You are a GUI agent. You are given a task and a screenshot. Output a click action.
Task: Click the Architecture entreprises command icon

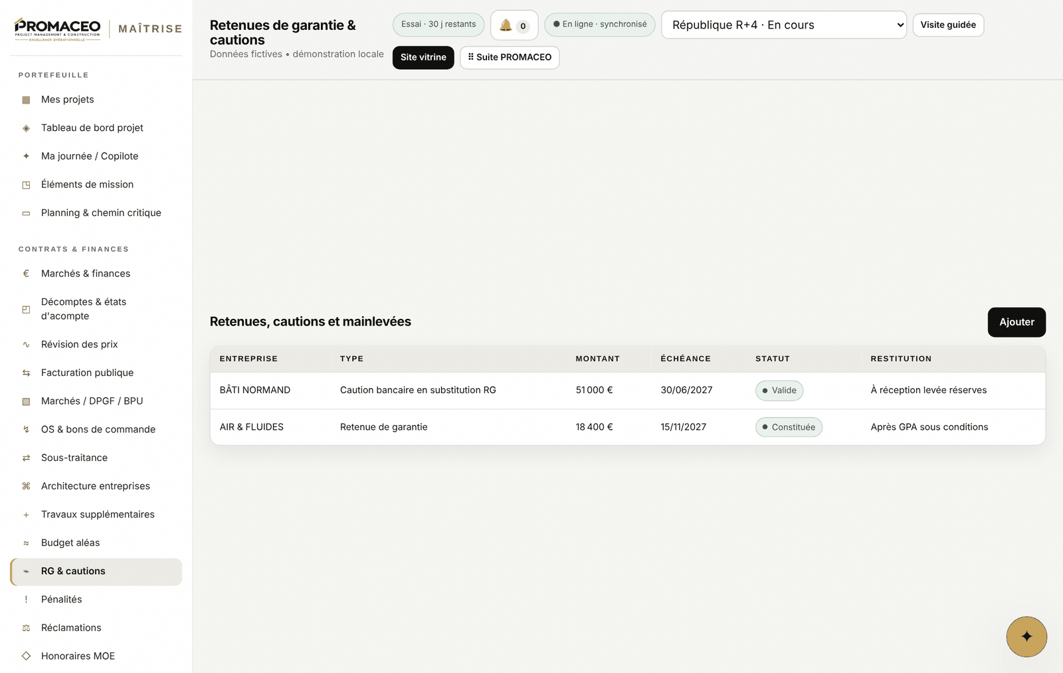click(26, 486)
